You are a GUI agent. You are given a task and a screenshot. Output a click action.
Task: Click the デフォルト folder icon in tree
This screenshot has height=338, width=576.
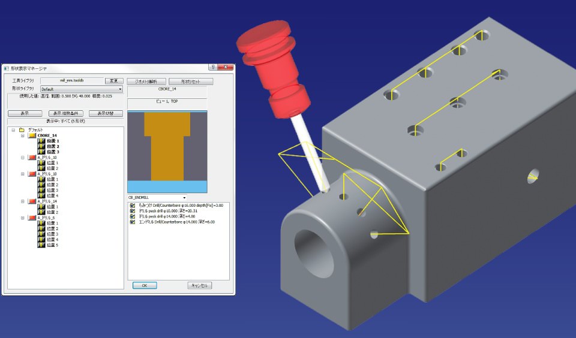point(22,129)
